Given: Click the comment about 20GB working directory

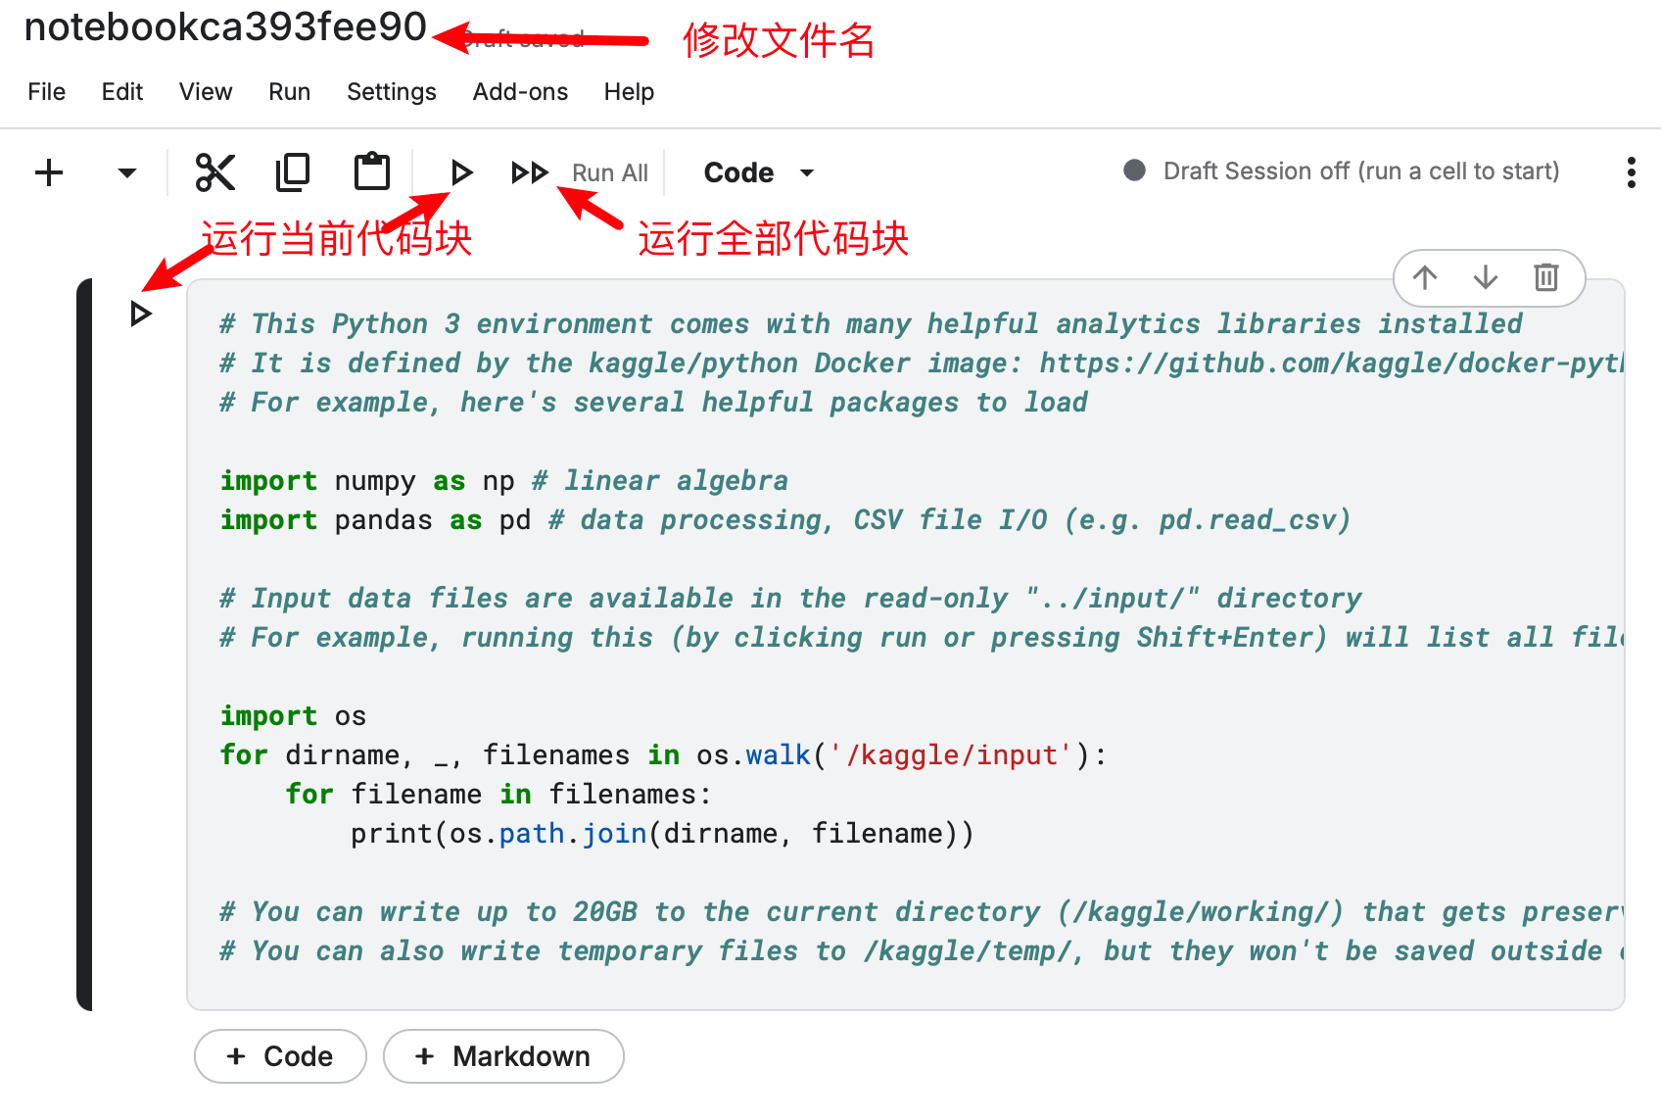Looking at the screenshot, I should pos(922,912).
